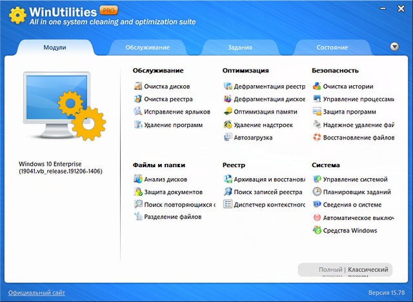Image resolution: width=413 pixels, height=302 pixels.
Task: Switch to the Задания tab
Action: pos(240,47)
